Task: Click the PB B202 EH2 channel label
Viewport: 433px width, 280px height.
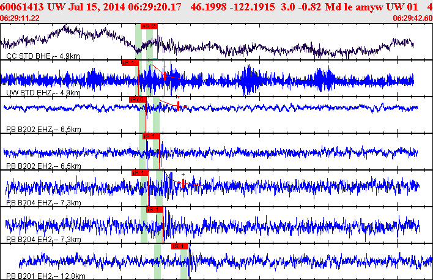Action: (43, 166)
